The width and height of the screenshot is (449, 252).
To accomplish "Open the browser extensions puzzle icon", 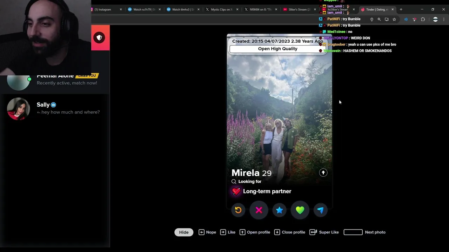I will (x=423, y=20).
